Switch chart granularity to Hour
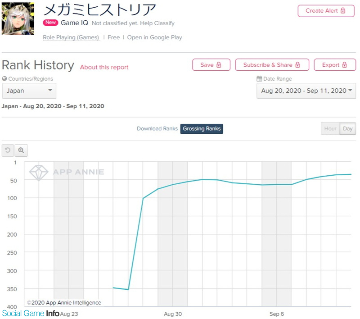360x319 pixels. (330, 128)
